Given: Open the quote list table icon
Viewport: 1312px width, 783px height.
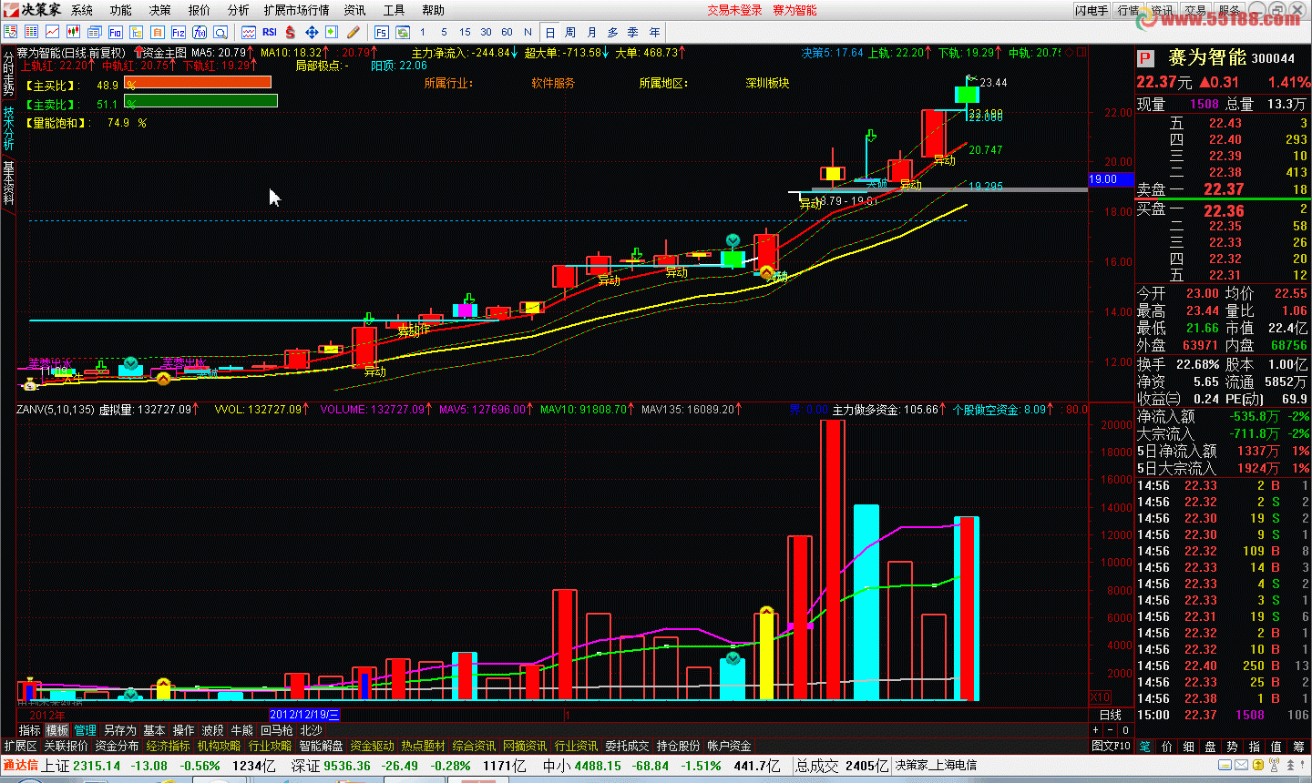Looking at the screenshot, I should (x=31, y=32).
